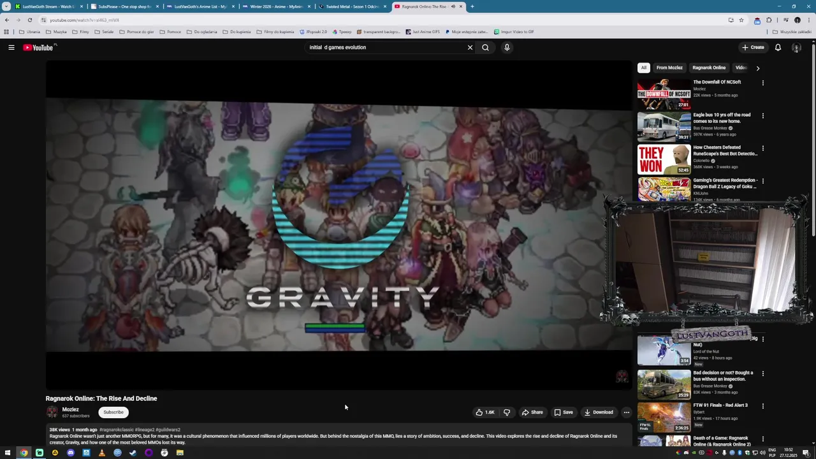Subscribe to the Mozlez channel
Image resolution: width=816 pixels, height=459 pixels.
pyautogui.click(x=113, y=412)
